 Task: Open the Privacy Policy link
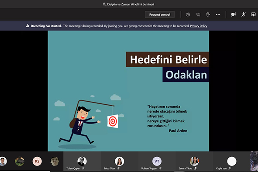(199, 26)
